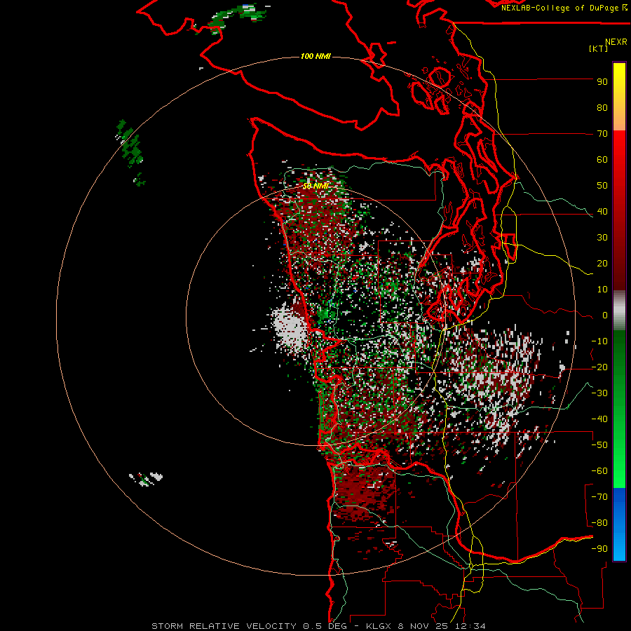Click the 10 value on velocity scale
631x631 pixels.
pos(602,290)
